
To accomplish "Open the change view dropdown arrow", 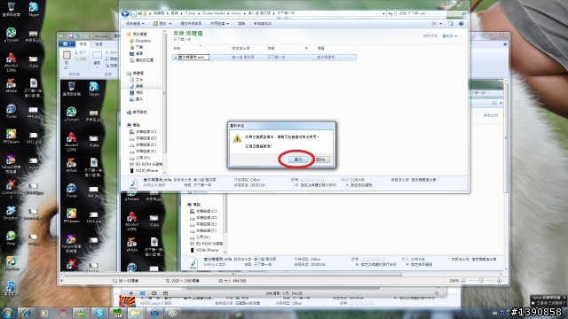I will tap(440, 24).
